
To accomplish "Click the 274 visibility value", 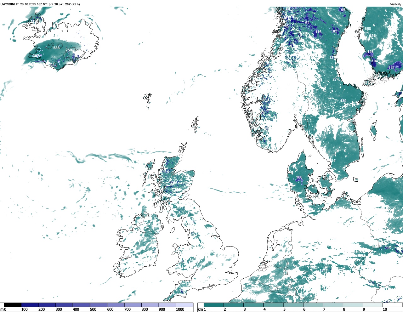I will tap(336, 79).
